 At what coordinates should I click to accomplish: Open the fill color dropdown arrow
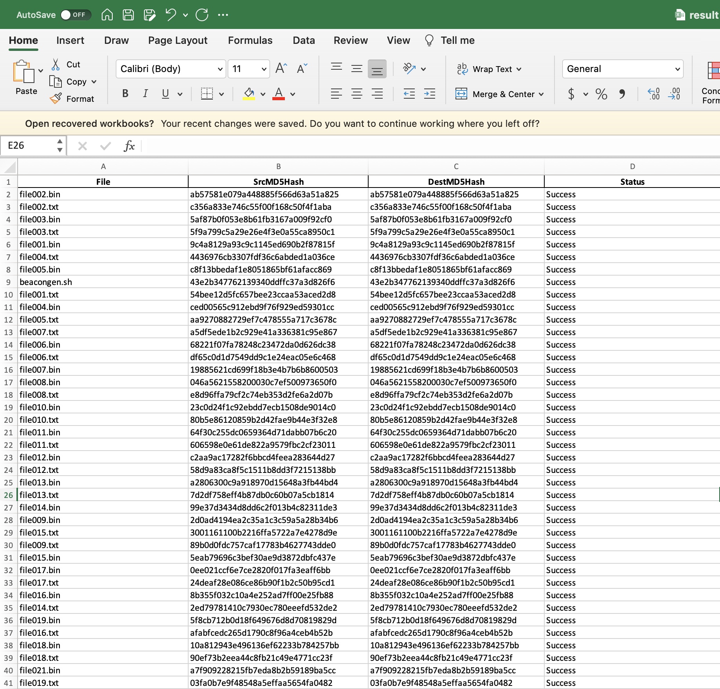tap(263, 94)
